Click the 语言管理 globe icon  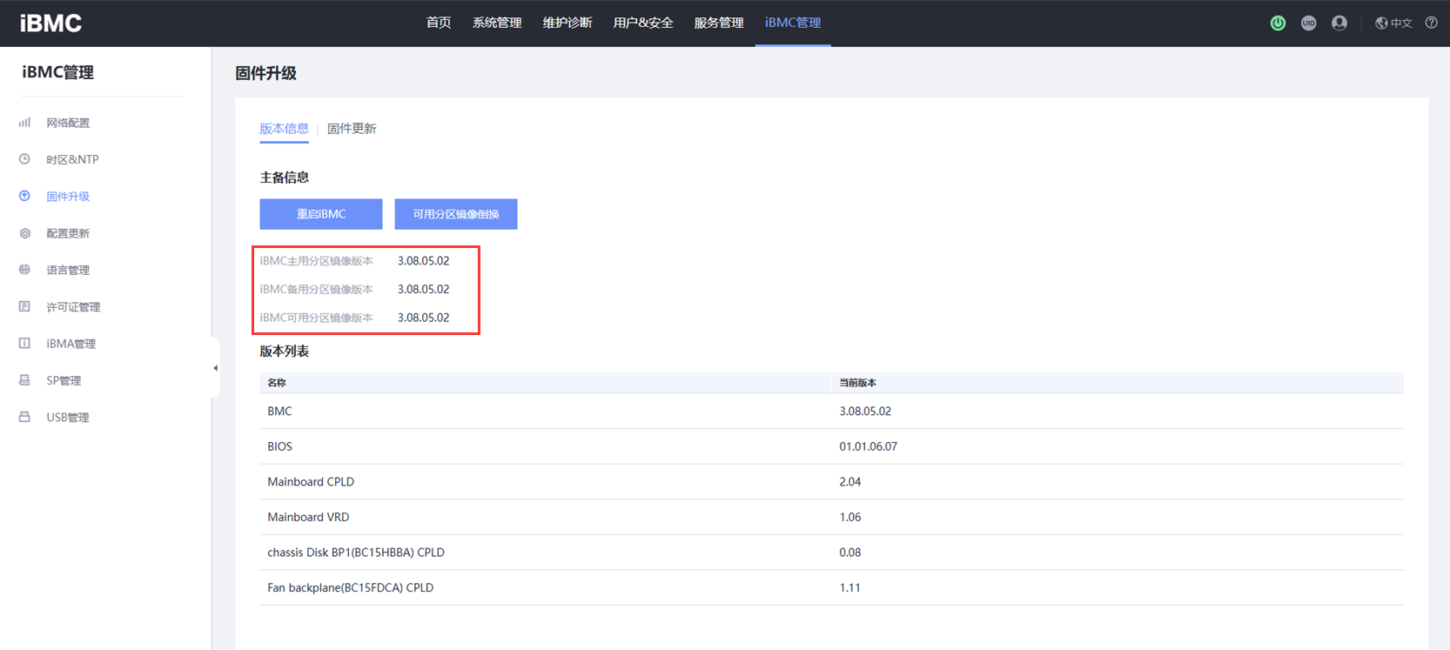[x=24, y=270]
